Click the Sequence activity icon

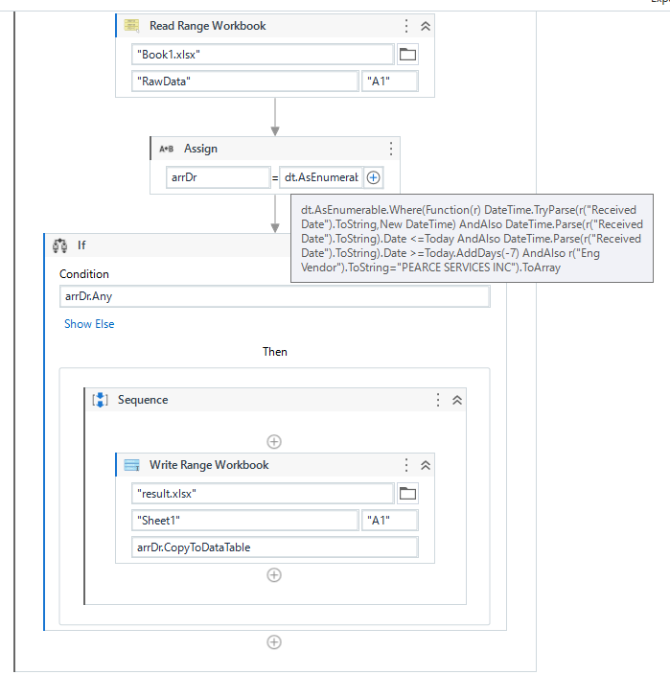tap(100, 400)
